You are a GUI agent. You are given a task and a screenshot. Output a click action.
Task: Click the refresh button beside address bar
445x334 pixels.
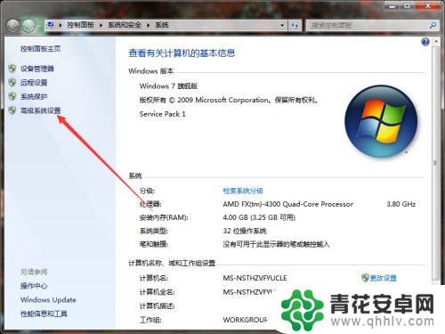295,25
